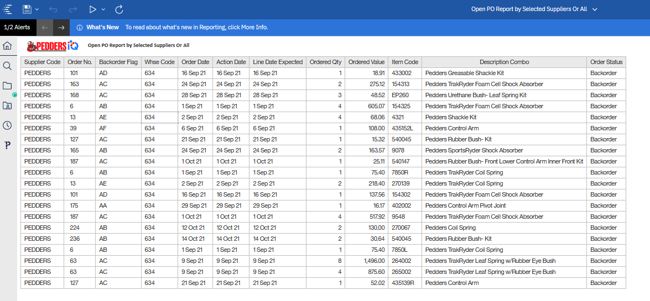Click item code 7850L cell

pyautogui.click(x=405, y=250)
